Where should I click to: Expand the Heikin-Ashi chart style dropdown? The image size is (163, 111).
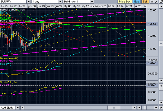pyautogui.click(x=92, y=2)
